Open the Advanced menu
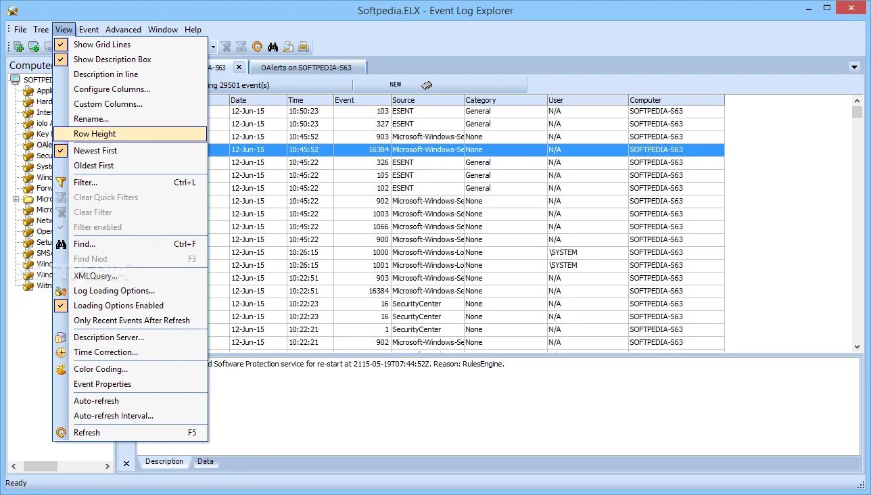The height and width of the screenshot is (495, 871). [x=123, y=29]
